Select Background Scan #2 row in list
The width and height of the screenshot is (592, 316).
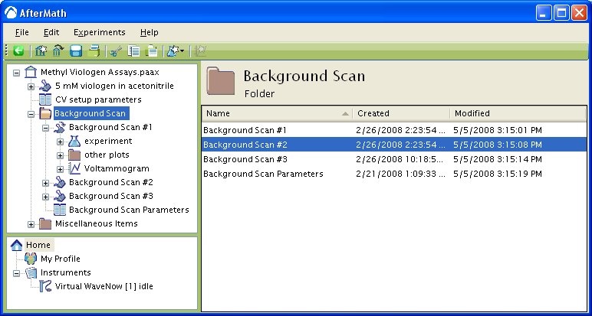pos(394,145)
